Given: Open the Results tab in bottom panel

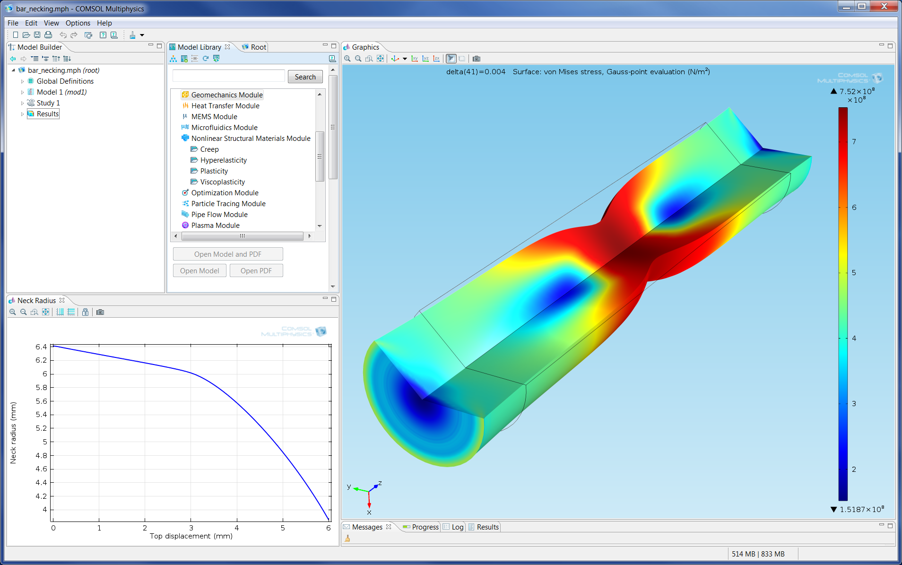Looking at the screenshot, I should [x=484, y=527].
